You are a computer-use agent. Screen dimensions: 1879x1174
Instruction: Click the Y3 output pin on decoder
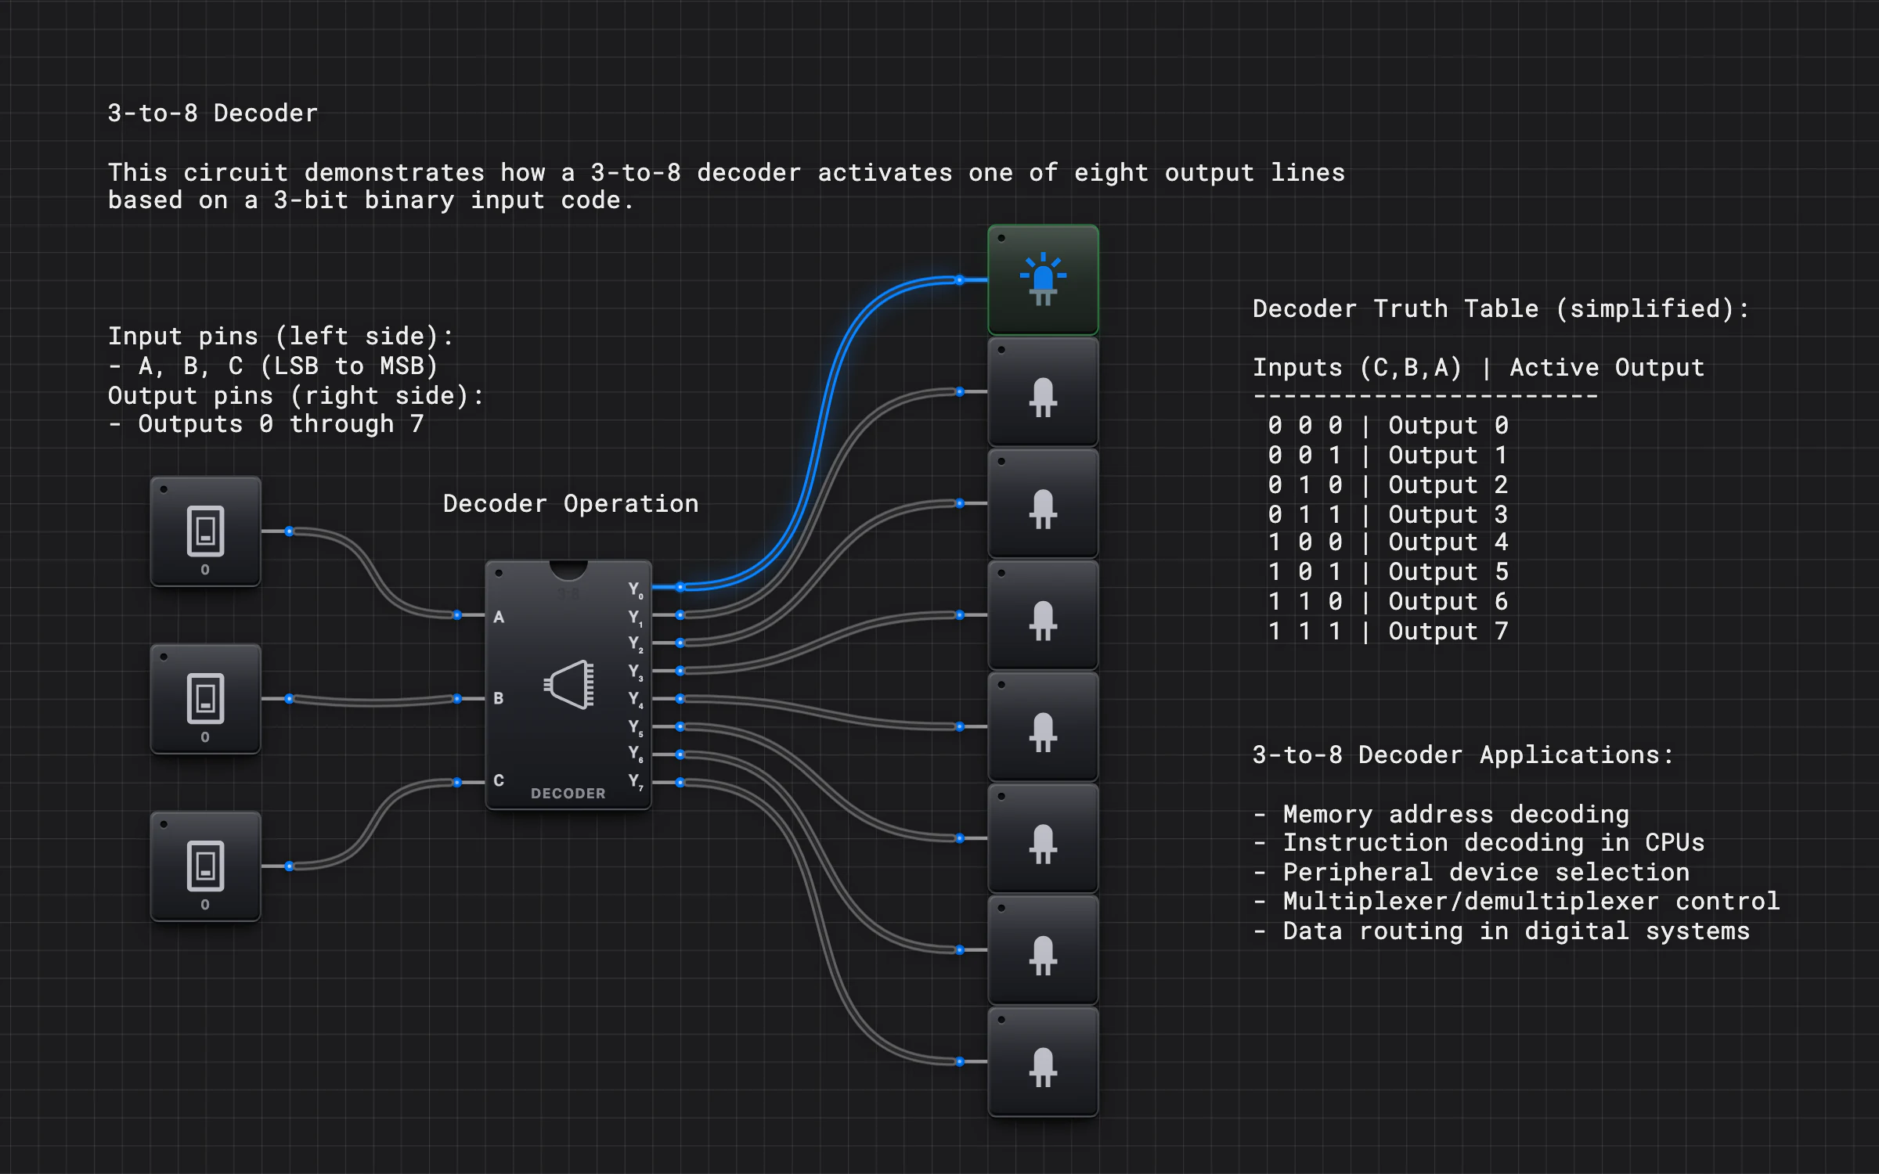(680, 671)
